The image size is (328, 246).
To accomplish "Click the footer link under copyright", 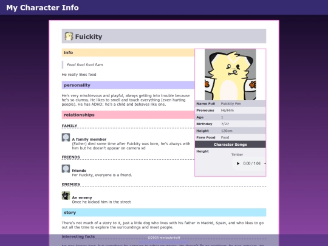I will (164, 242).
